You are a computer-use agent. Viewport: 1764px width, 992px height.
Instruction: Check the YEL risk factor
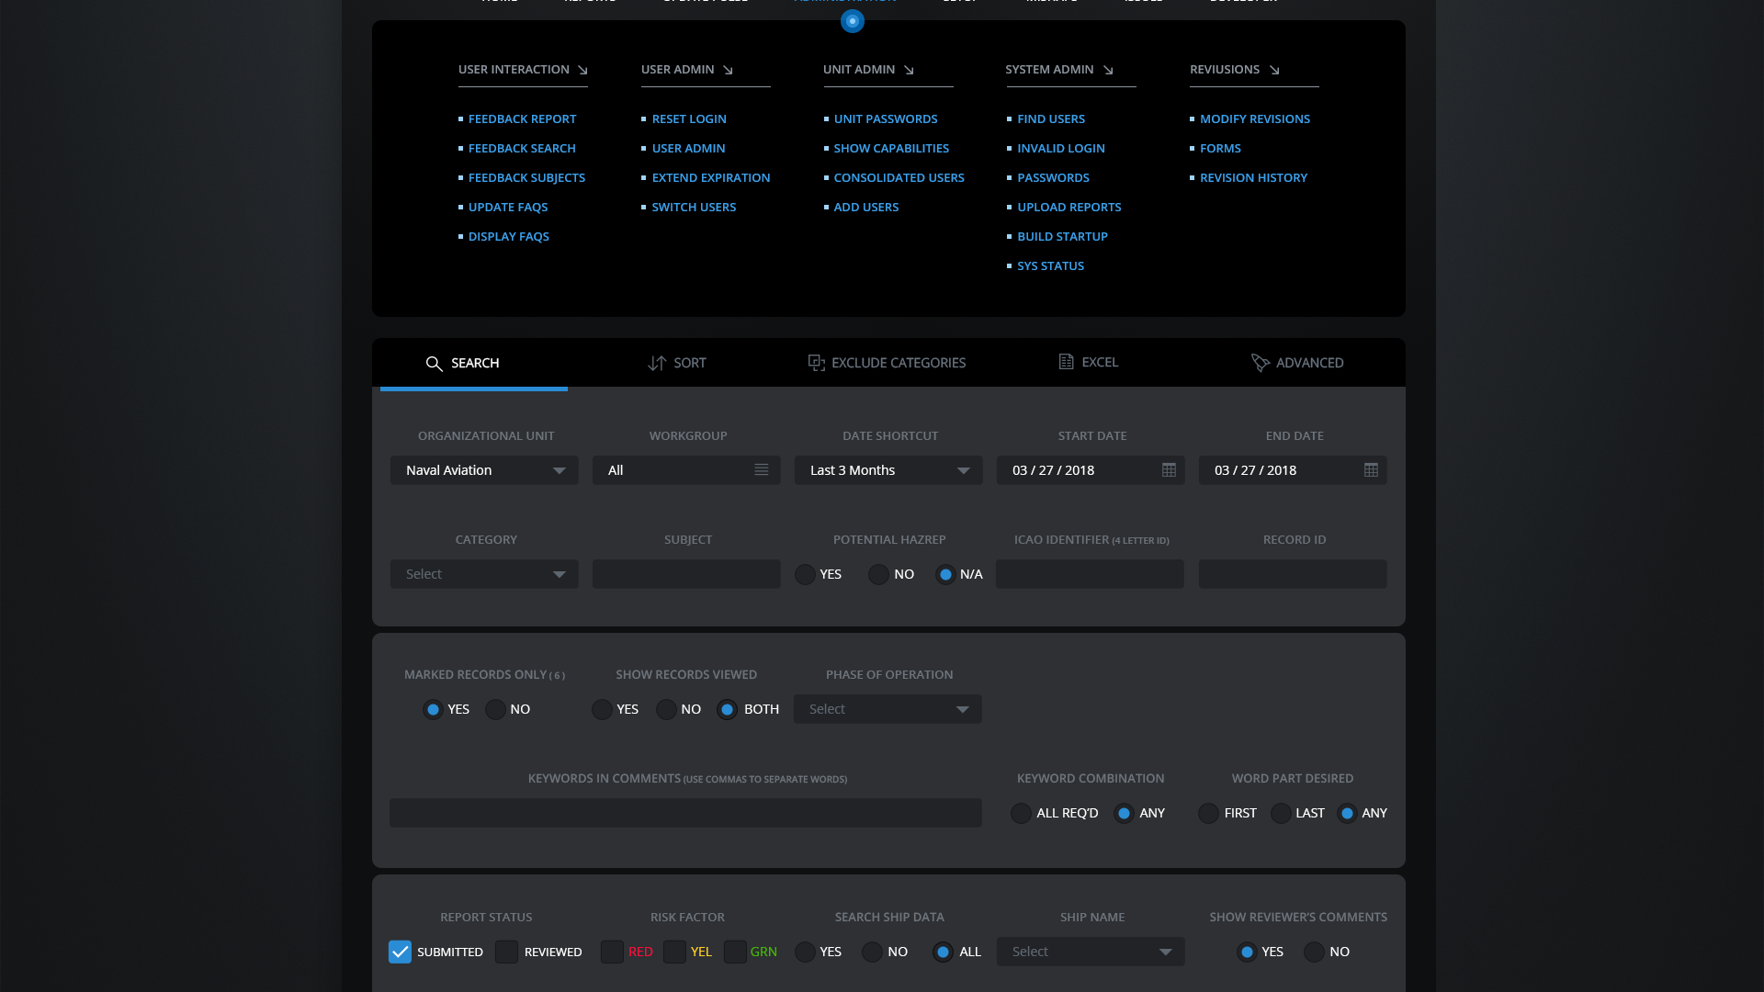(674, 953)
